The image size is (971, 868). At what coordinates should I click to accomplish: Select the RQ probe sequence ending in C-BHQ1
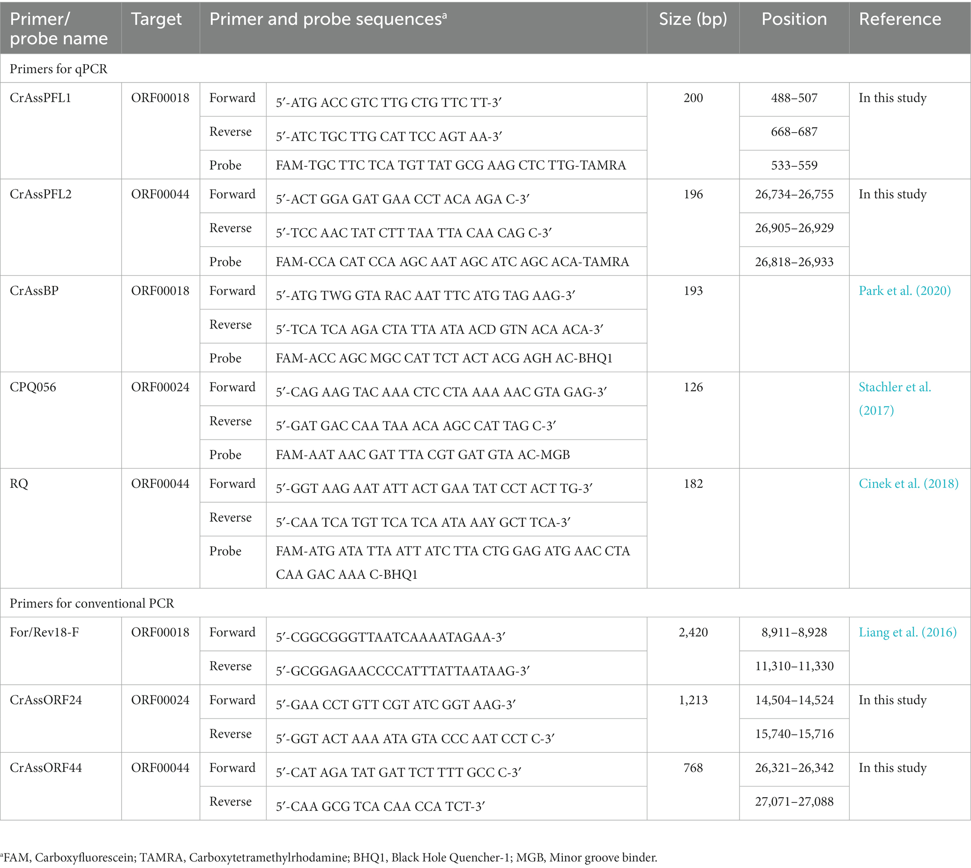point(453,563)
